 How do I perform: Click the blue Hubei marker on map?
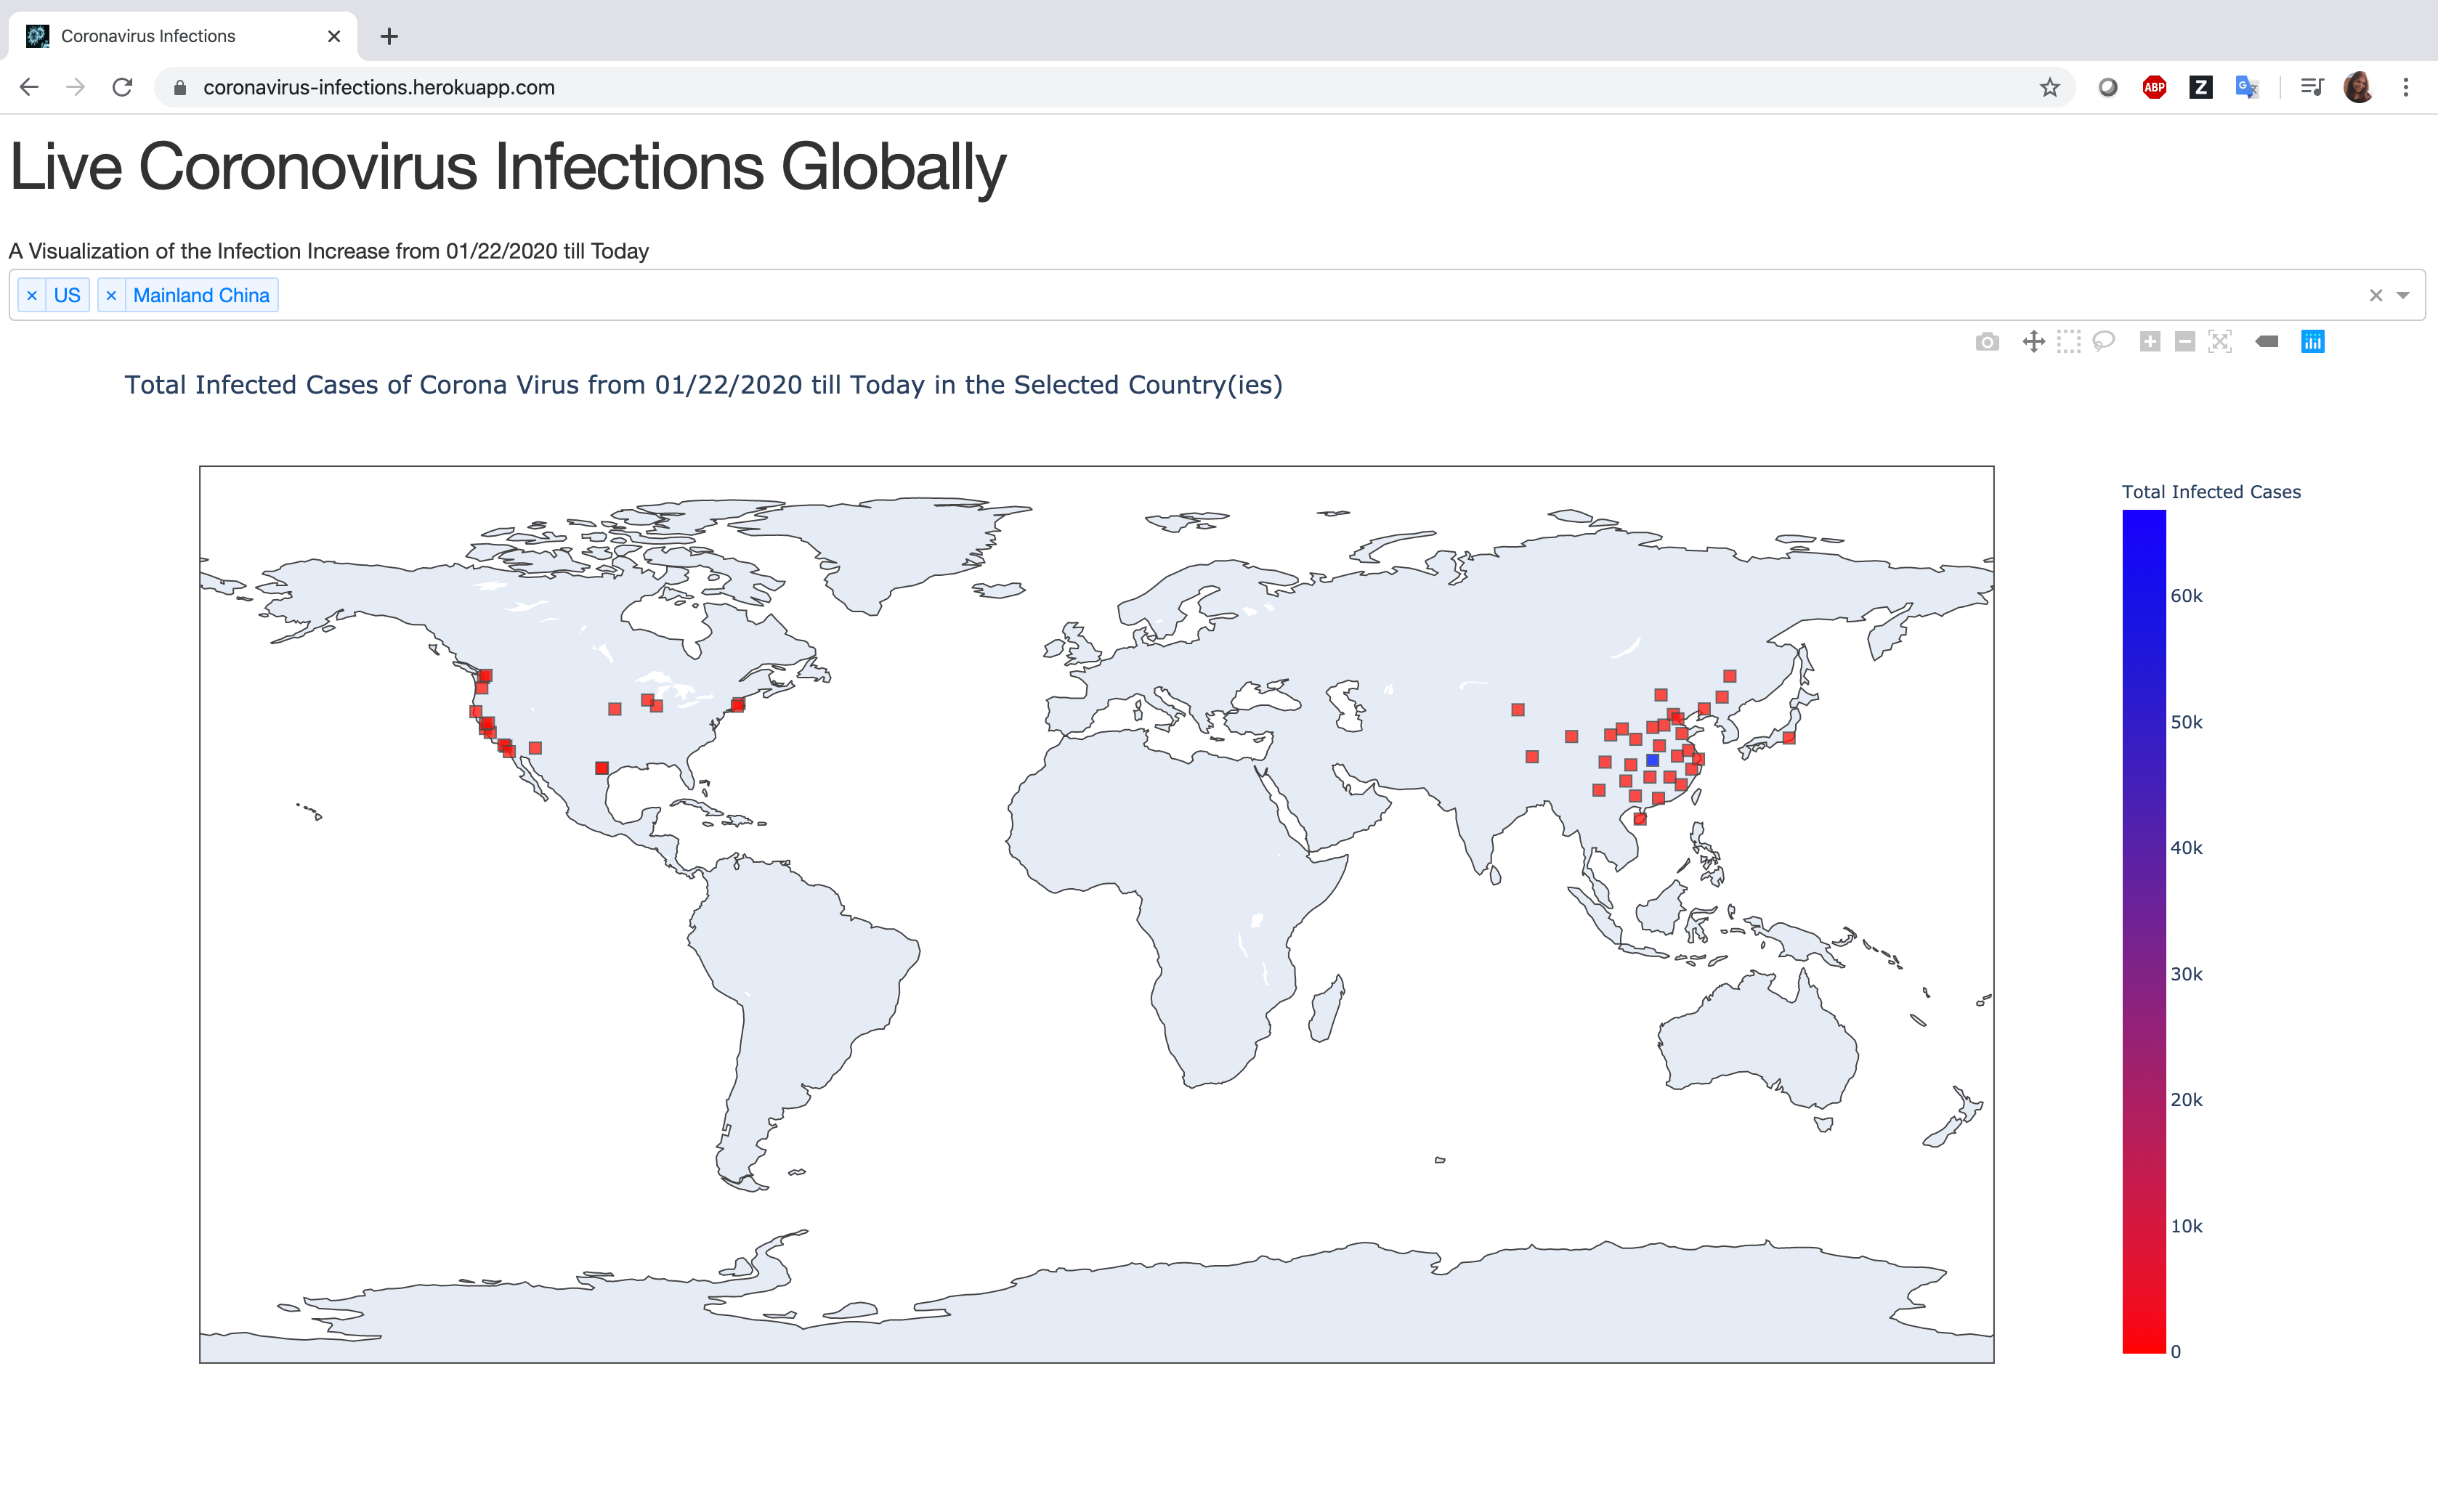tap(1653, 761)
